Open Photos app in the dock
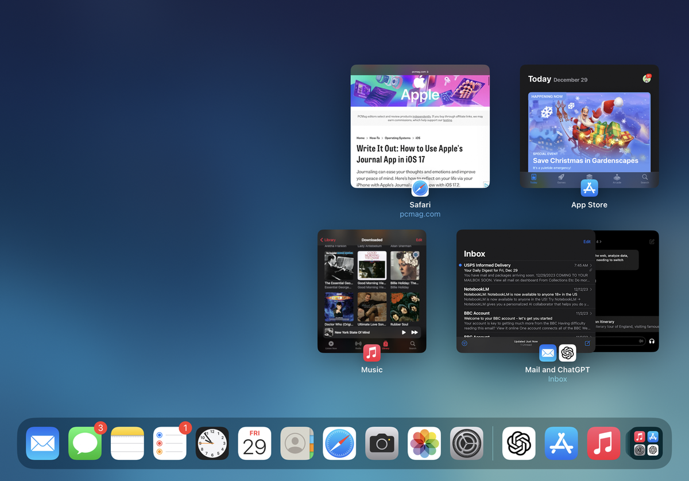 tap(424, 443)
